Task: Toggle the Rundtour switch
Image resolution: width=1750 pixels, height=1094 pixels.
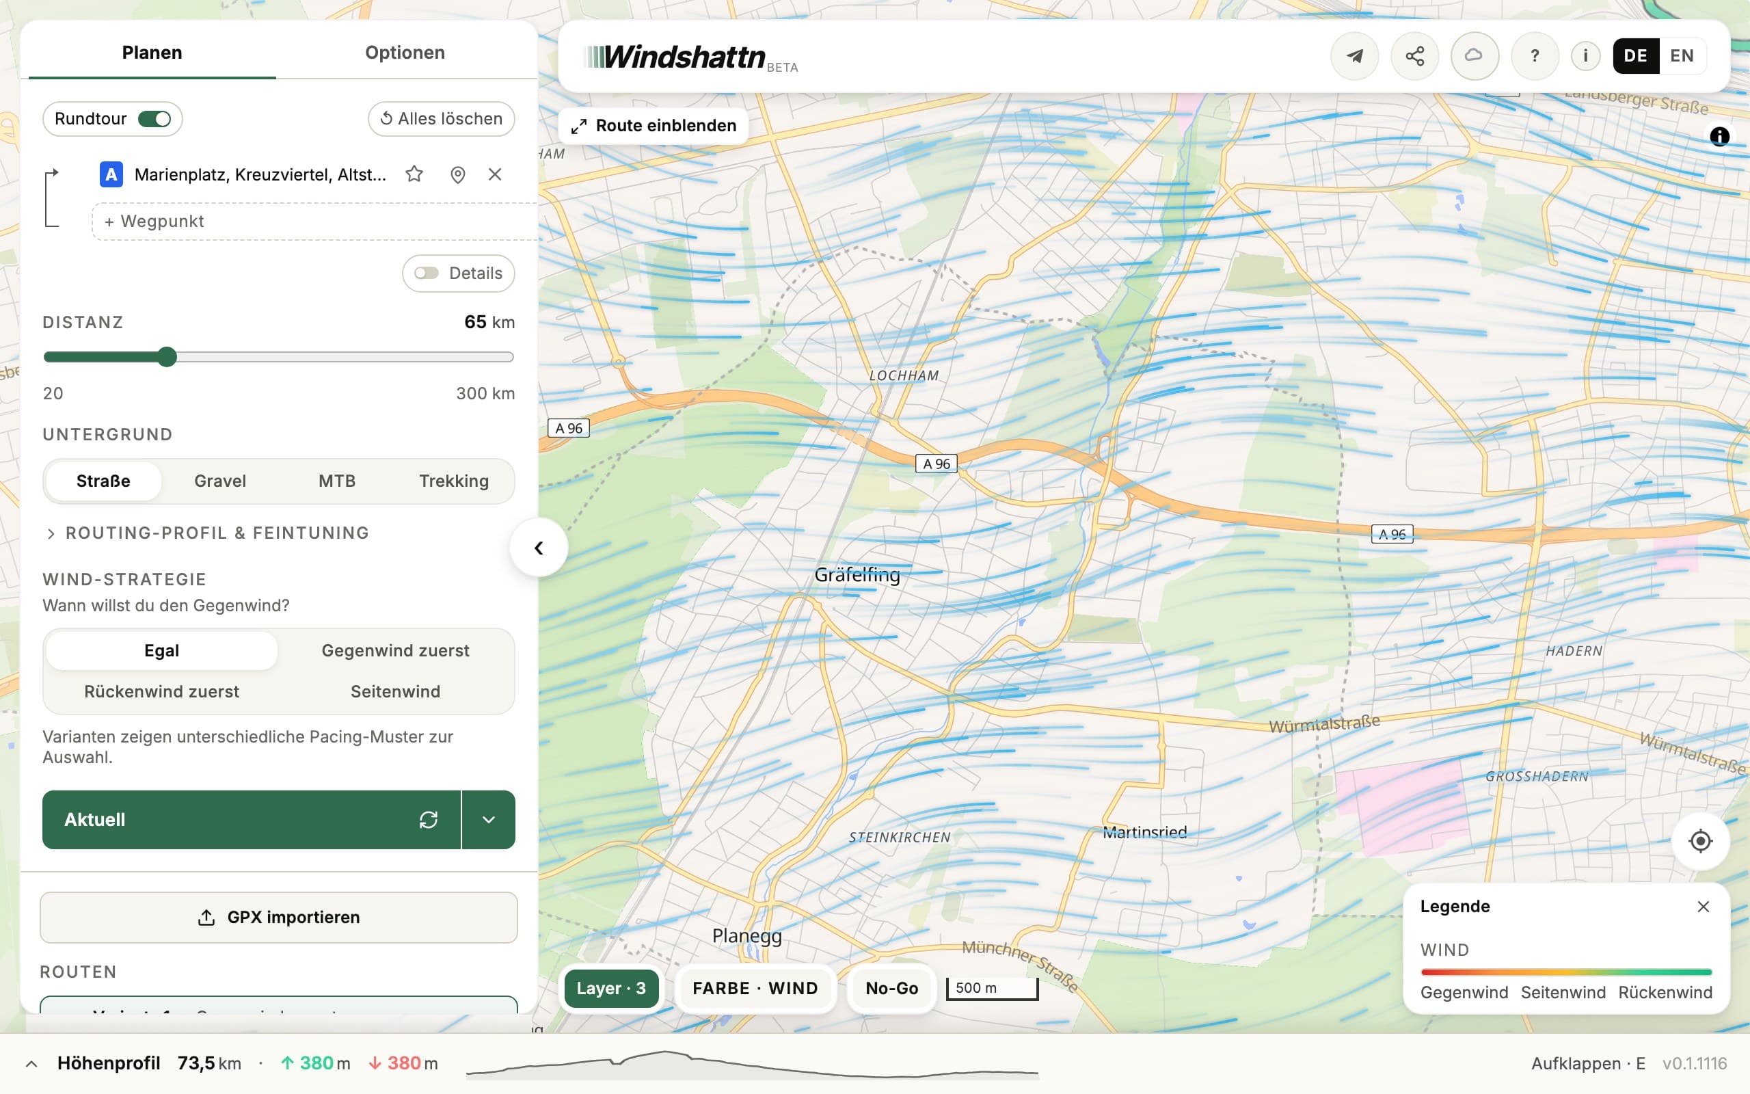Action: (154, 119)
